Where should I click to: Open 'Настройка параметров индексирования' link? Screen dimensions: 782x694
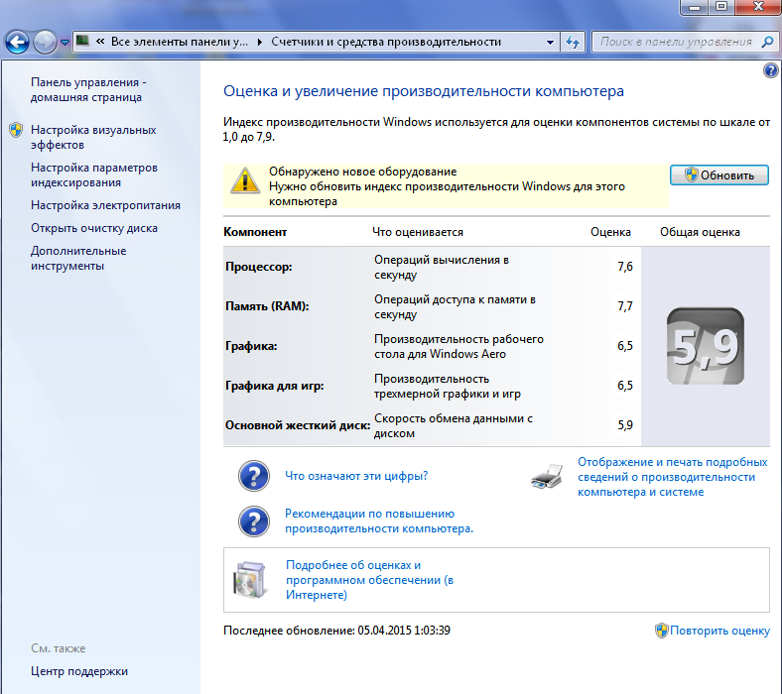93,174
